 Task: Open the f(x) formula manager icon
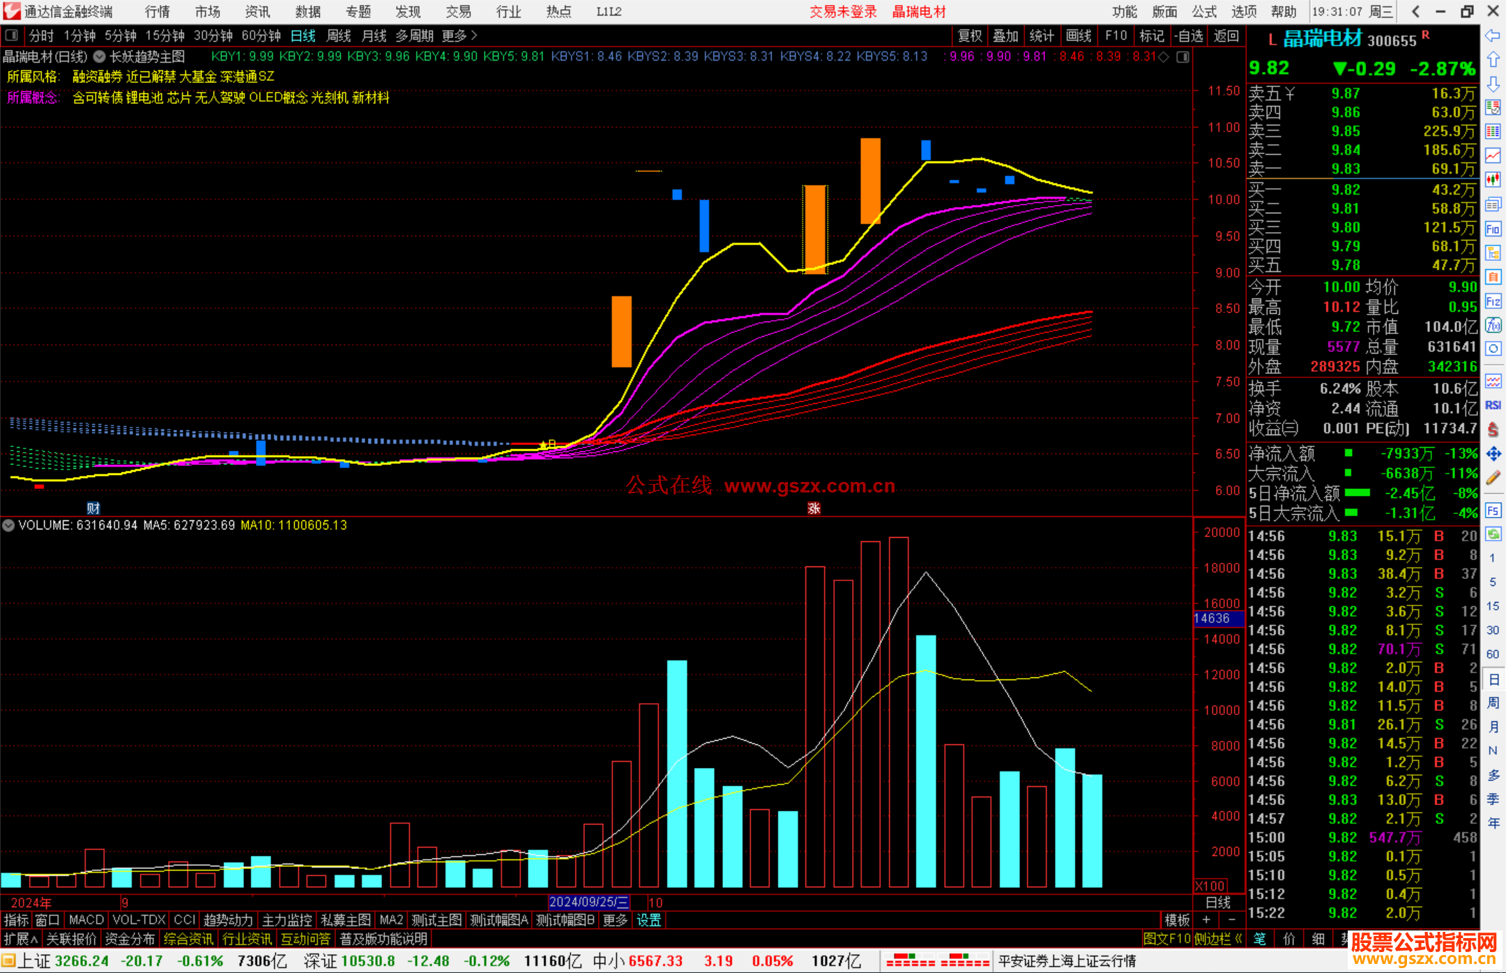pos(1493,325)
